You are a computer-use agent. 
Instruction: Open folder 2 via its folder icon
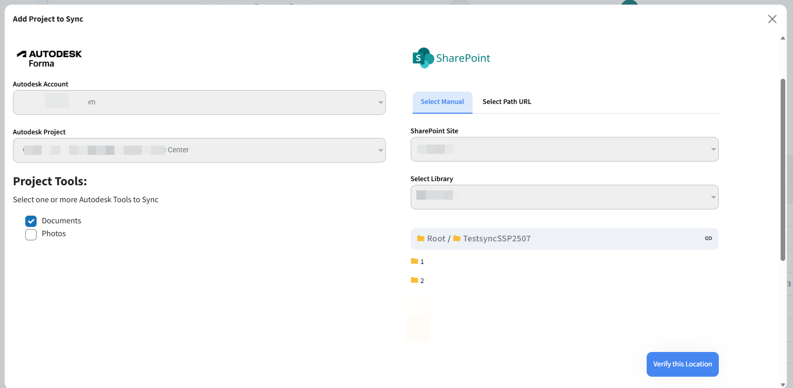414,280
